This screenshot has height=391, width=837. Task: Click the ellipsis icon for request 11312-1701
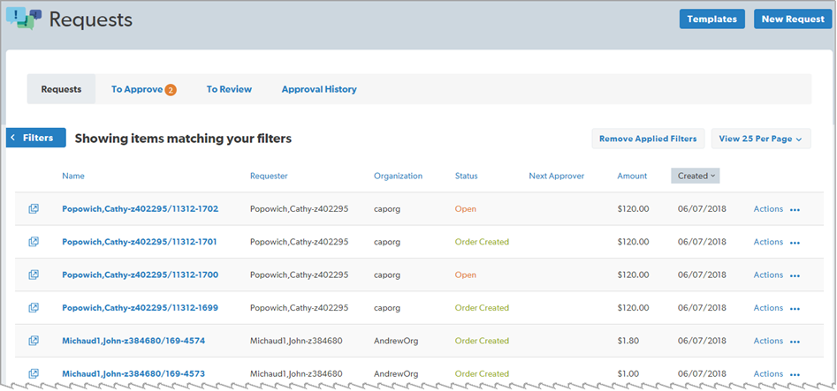coord(795,243)
